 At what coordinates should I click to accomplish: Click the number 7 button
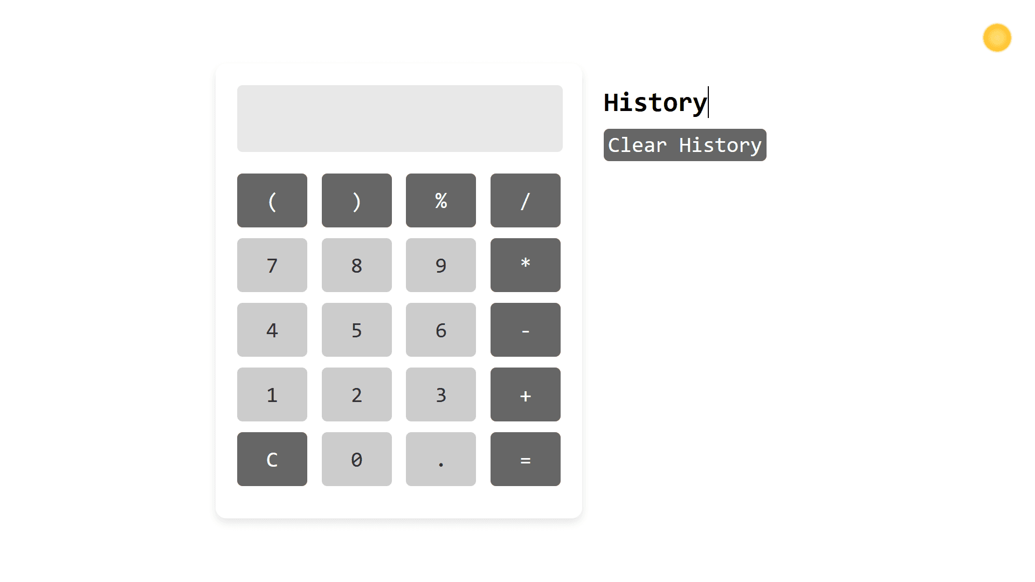point(272,265)
